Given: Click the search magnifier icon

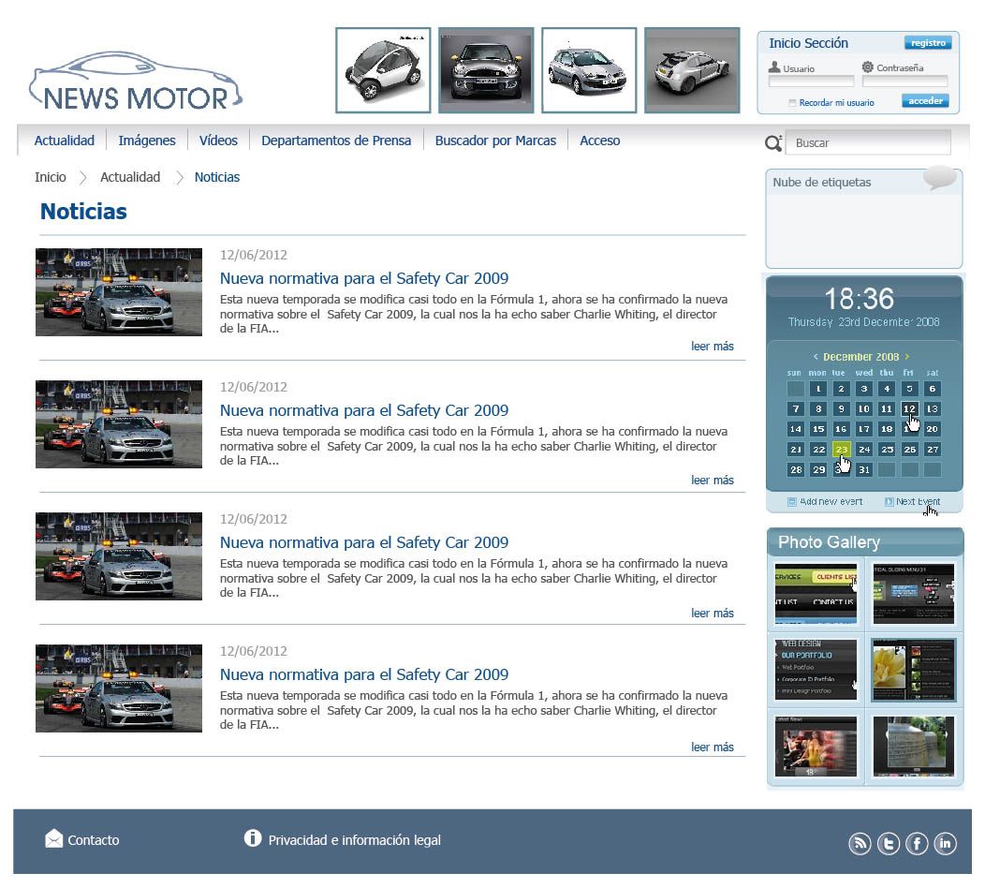Looking at the screenshot, I should pyautogui.click(x=773, y=143).
